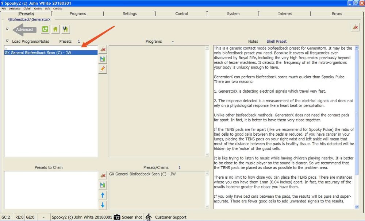
Task: Click the green refresh U icon
Action: tap(45, 29)
